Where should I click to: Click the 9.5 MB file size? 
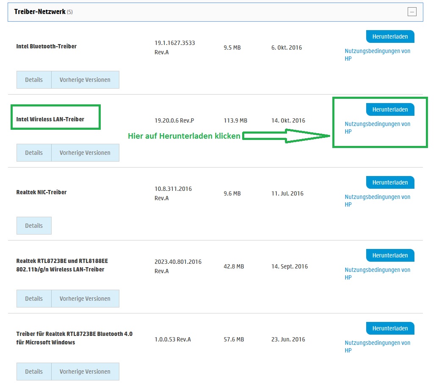[x=232, y=48]
